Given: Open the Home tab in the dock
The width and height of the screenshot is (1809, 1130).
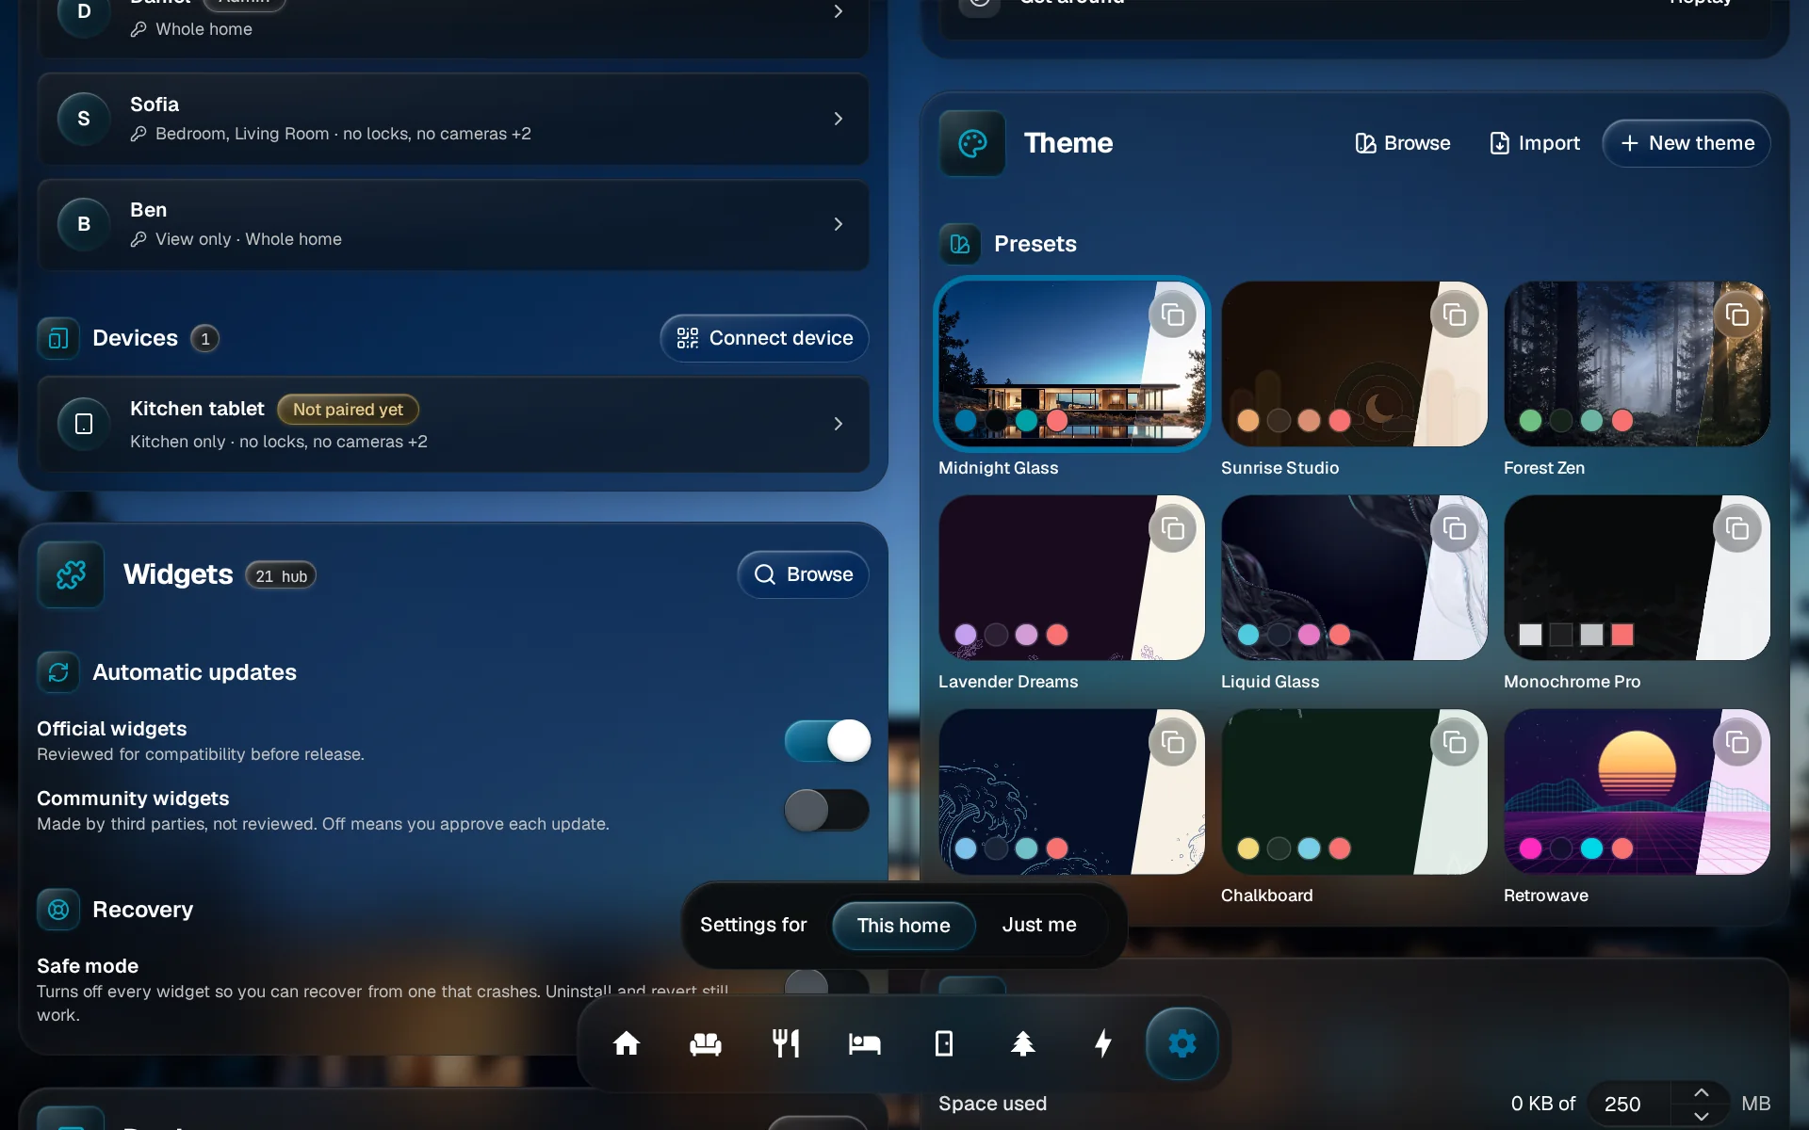Looking at the screenshot, I should [627, 1043].
